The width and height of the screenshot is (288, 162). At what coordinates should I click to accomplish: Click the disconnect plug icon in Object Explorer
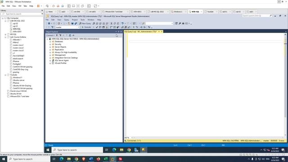pyautogui.click(x=60, y=35)
